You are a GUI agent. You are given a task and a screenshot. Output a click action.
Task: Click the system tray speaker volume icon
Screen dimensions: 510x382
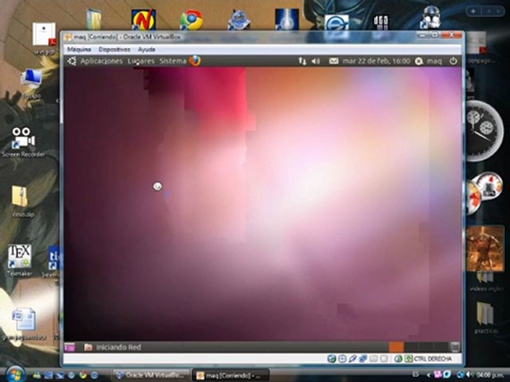(470, 375)
